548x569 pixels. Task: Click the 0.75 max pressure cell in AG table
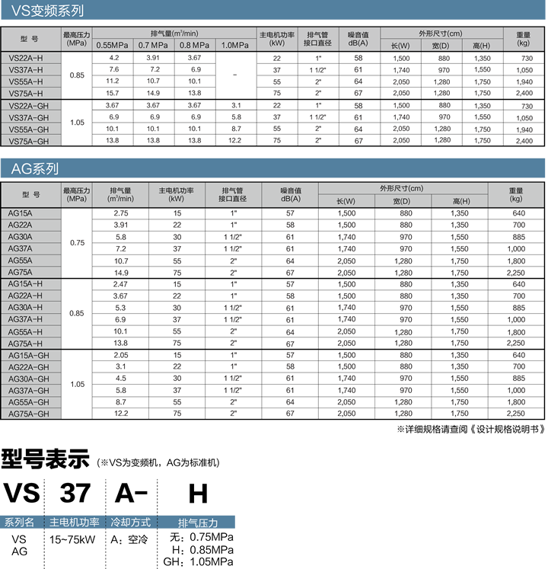pos(76,243)
